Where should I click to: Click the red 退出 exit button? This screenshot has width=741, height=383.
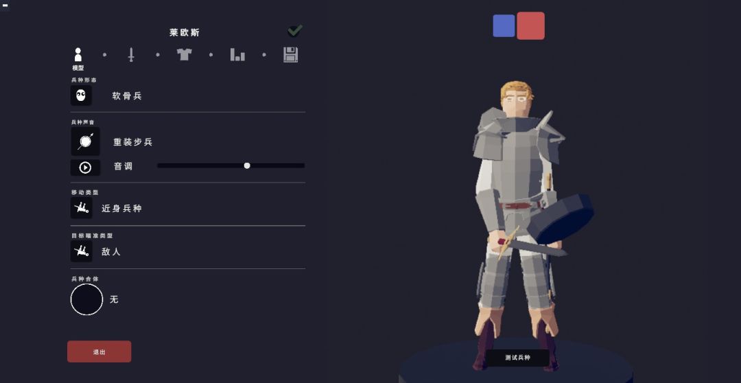coord(99,352)
